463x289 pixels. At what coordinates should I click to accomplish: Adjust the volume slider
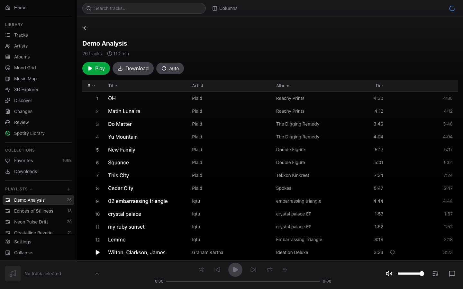point(411,274)
